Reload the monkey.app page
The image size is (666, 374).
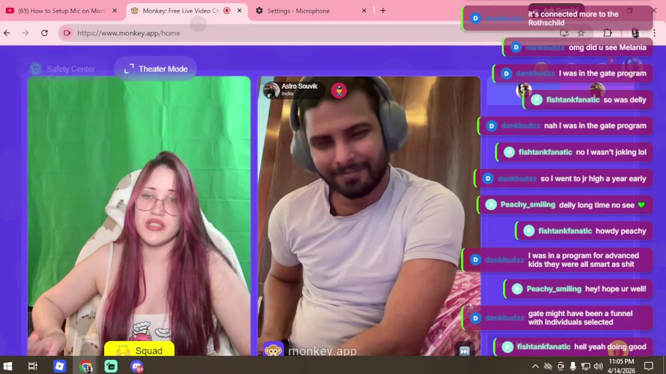coord(44,33)
